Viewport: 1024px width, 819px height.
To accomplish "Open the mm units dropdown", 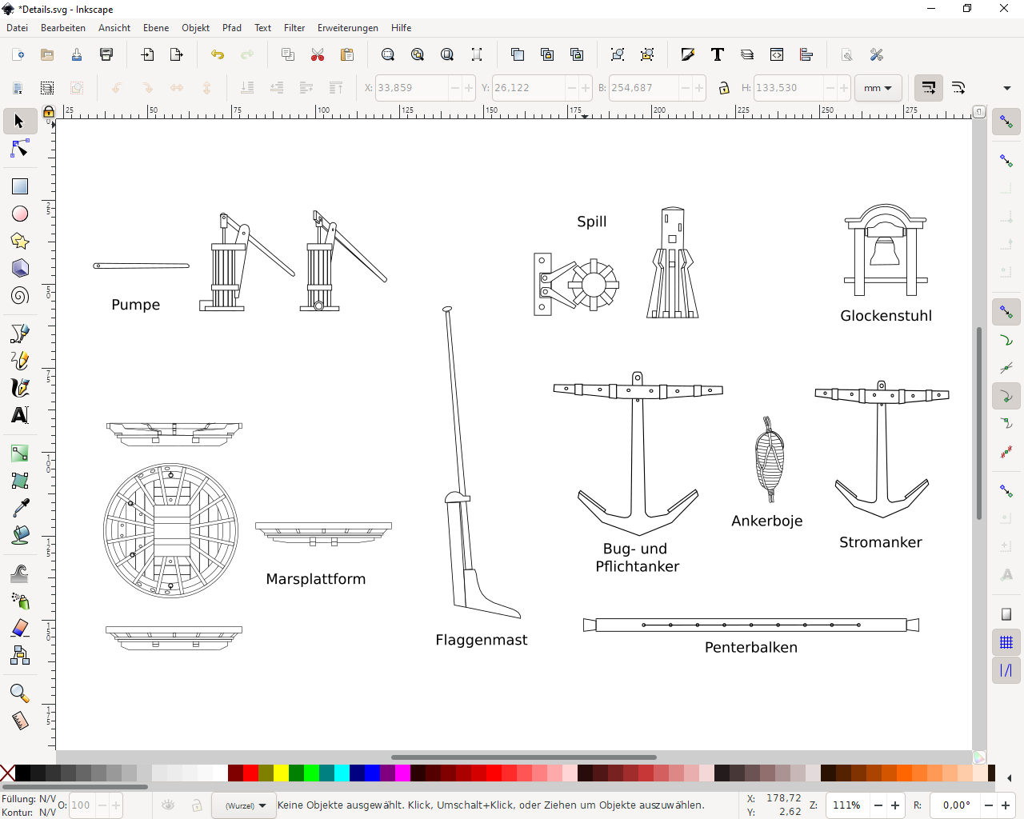I will click(878, 88).
